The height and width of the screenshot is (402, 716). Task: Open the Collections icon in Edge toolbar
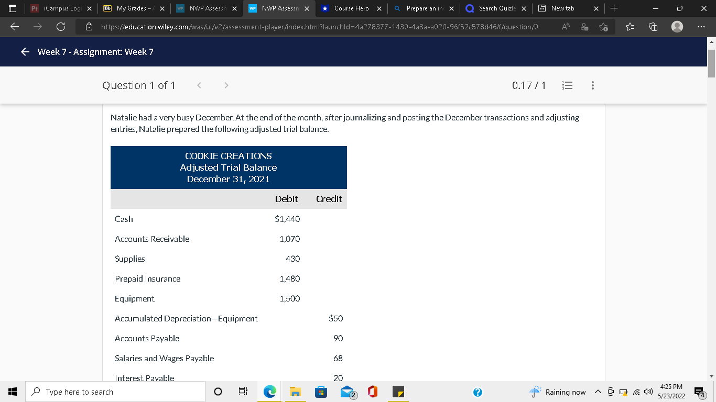653,27
